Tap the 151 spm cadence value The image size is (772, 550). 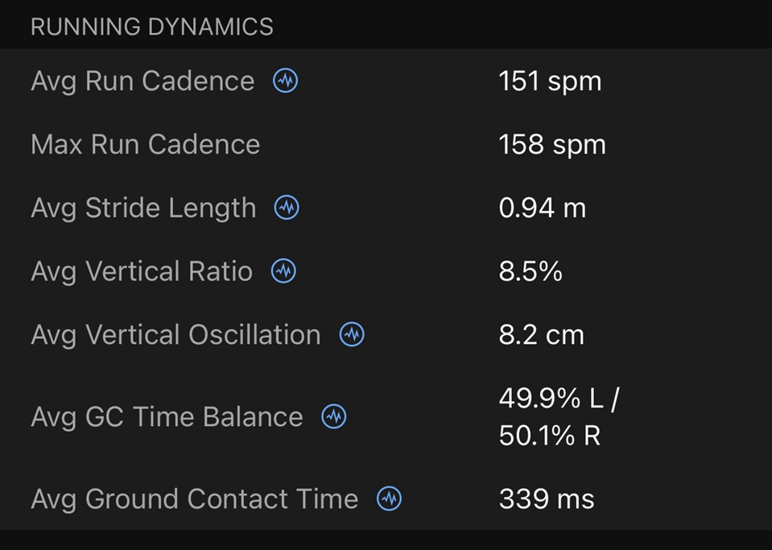[x=550, y=81]
